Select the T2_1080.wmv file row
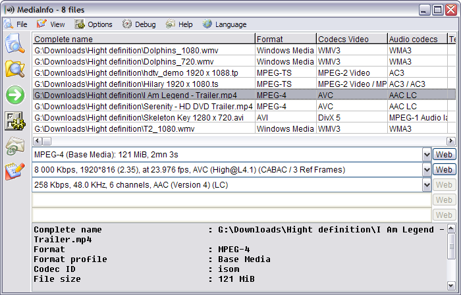461x295 pixels. [244, 128]
